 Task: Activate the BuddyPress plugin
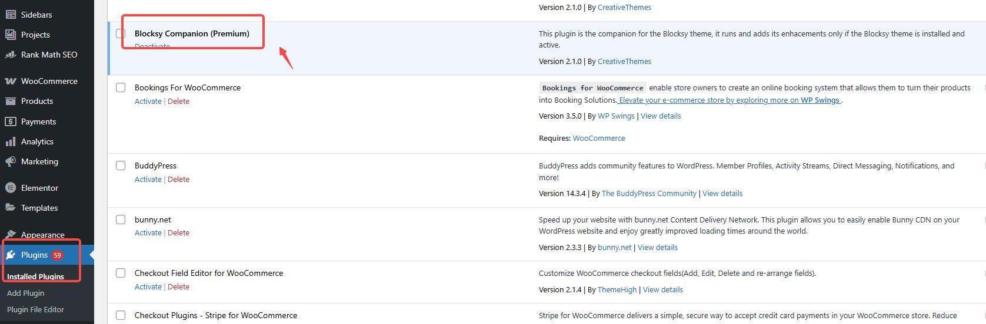tap(148, 180)
